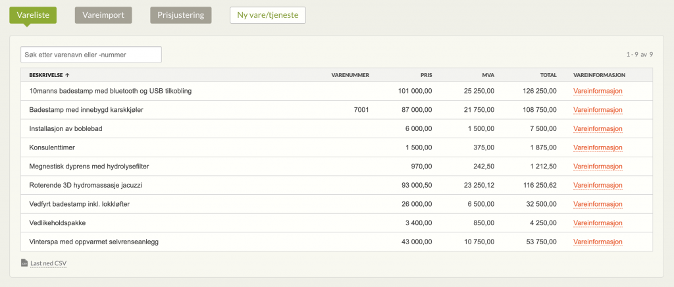Sort by the Total column header

(548, 75)
